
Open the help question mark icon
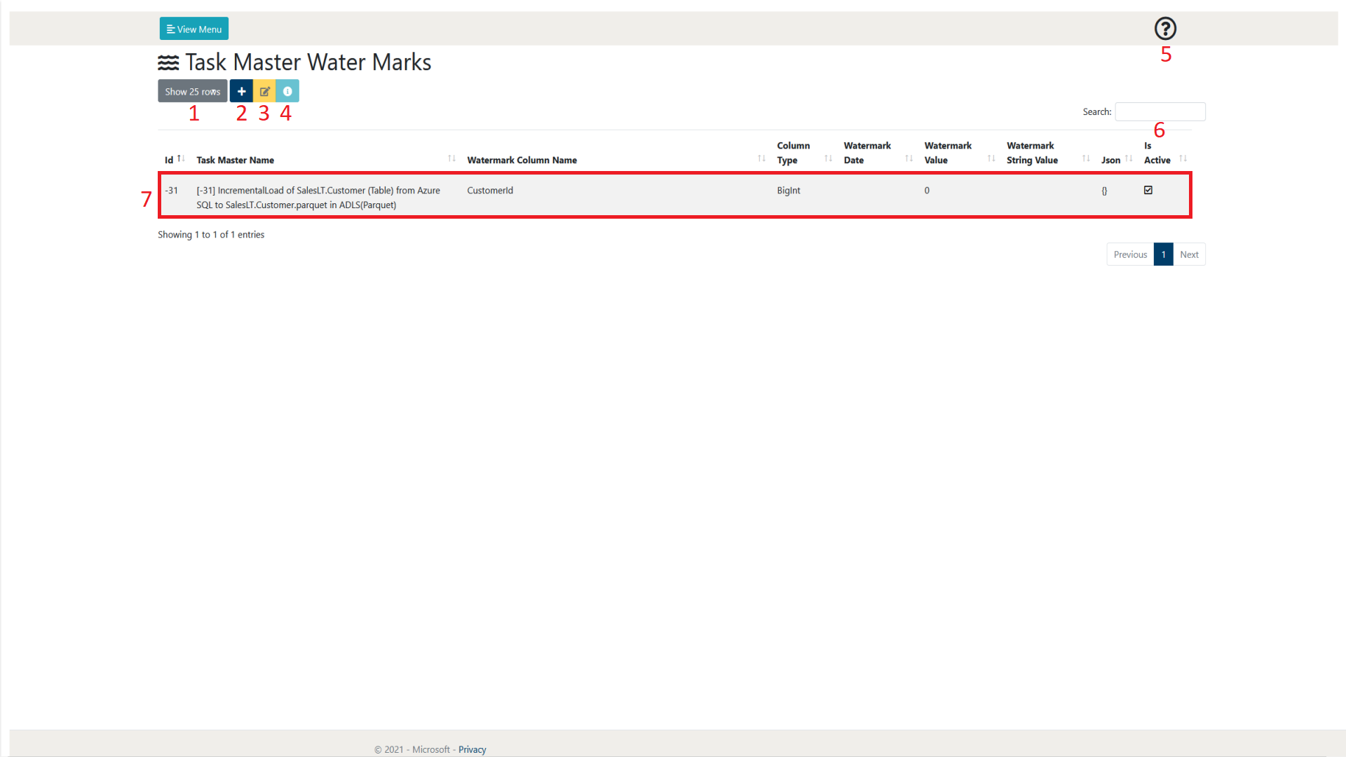click(1165, 29)
